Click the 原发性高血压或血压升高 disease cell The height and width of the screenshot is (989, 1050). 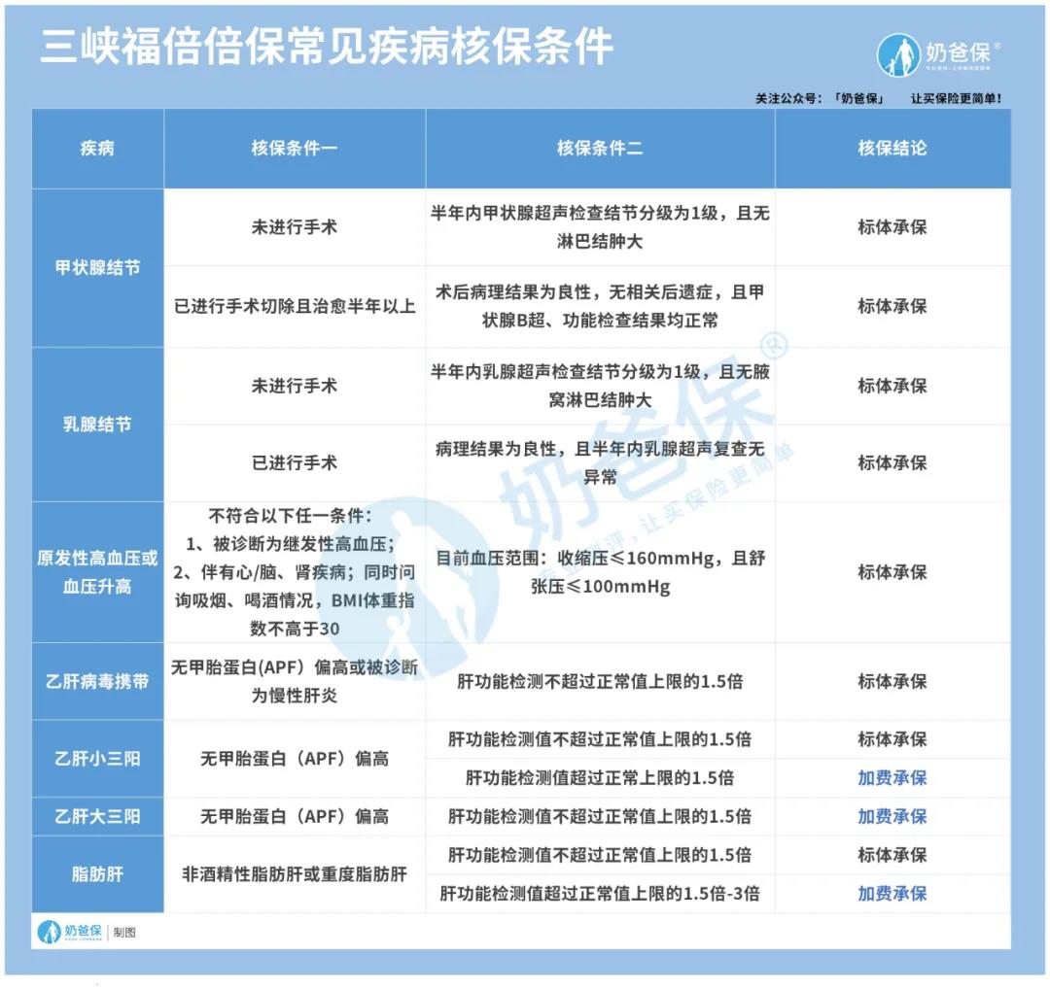tap(98, 572)
